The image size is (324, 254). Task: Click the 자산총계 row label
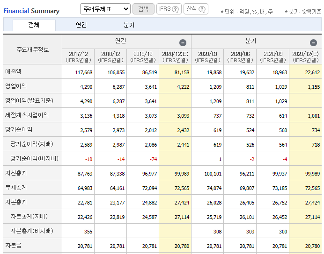click(x=16, y=173)
